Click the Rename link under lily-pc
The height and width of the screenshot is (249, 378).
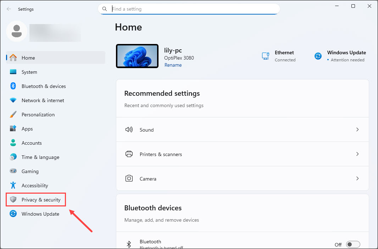173,65
